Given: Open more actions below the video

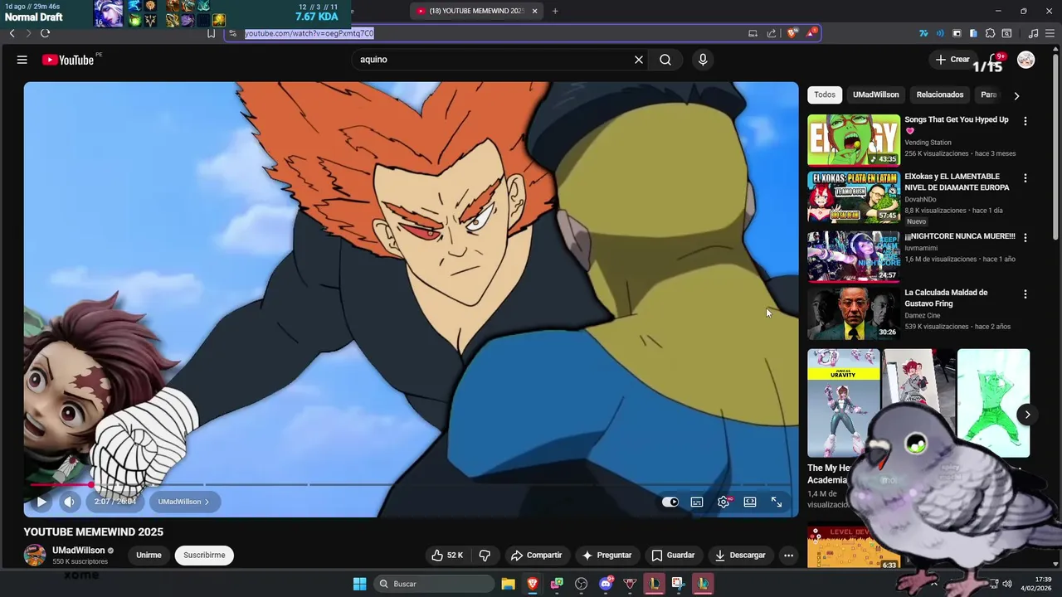Looking at the screenshot, I should (788, 556).
